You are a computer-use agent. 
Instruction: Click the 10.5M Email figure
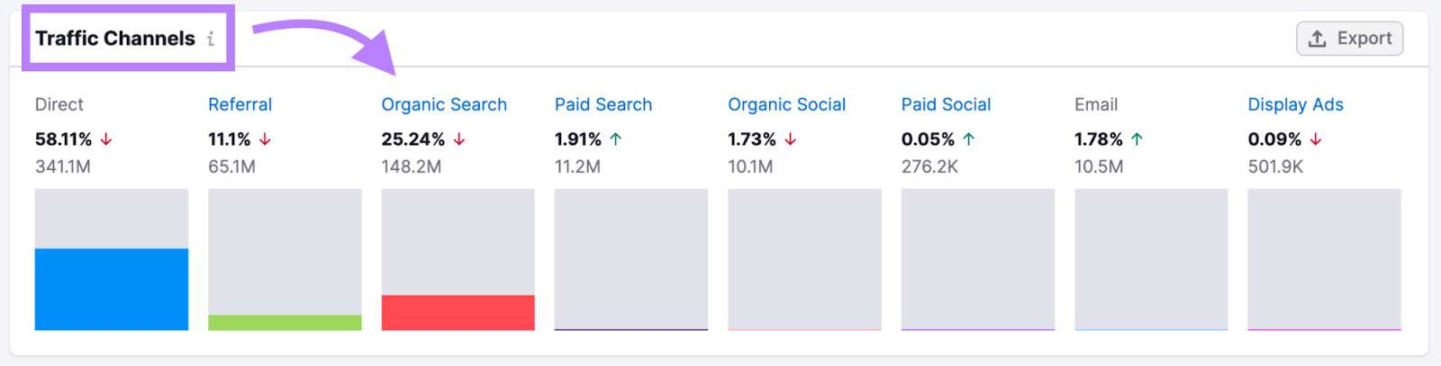pyautogui.click(x=1099, y=166)
